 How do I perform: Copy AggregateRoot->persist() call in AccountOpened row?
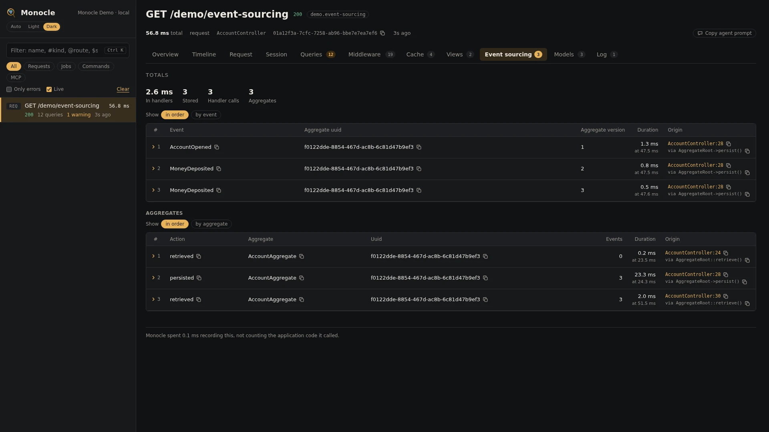[x=747, y=151]
